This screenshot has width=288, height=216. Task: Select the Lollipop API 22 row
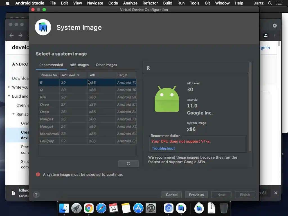click(87, 141)
